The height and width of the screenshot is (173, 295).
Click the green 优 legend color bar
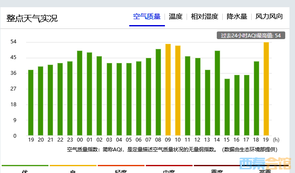[25, 165]
